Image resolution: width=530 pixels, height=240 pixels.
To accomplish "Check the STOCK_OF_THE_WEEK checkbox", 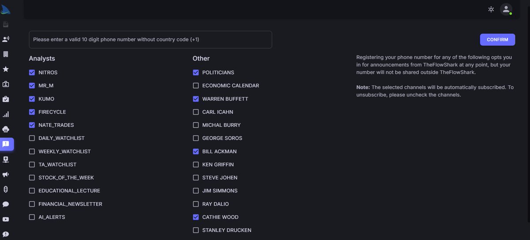I will 32,177.
